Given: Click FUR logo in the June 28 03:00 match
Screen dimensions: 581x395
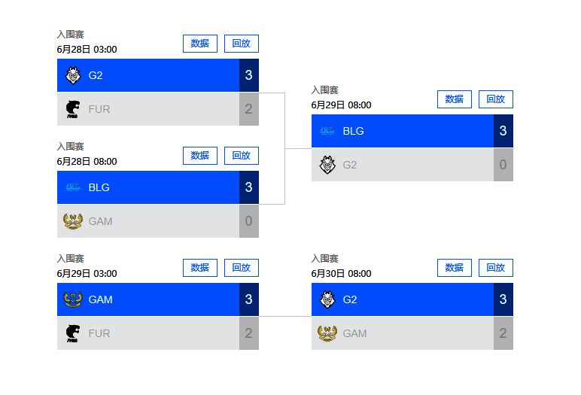Looking at the screenshot, I should click(73, 109).
